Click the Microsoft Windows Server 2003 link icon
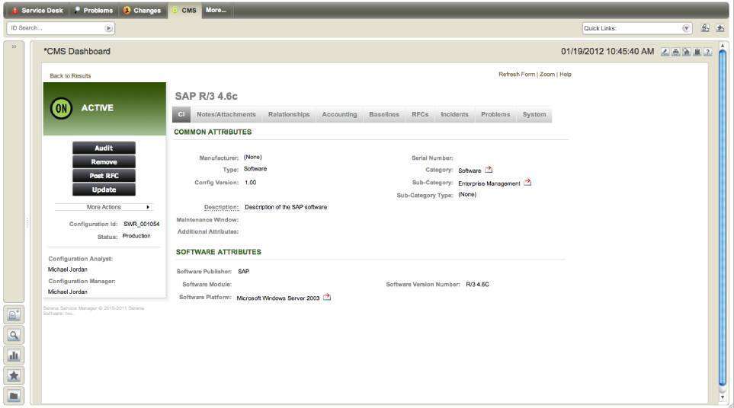Viewport: 734px width, 408px height. pos(327,297)
